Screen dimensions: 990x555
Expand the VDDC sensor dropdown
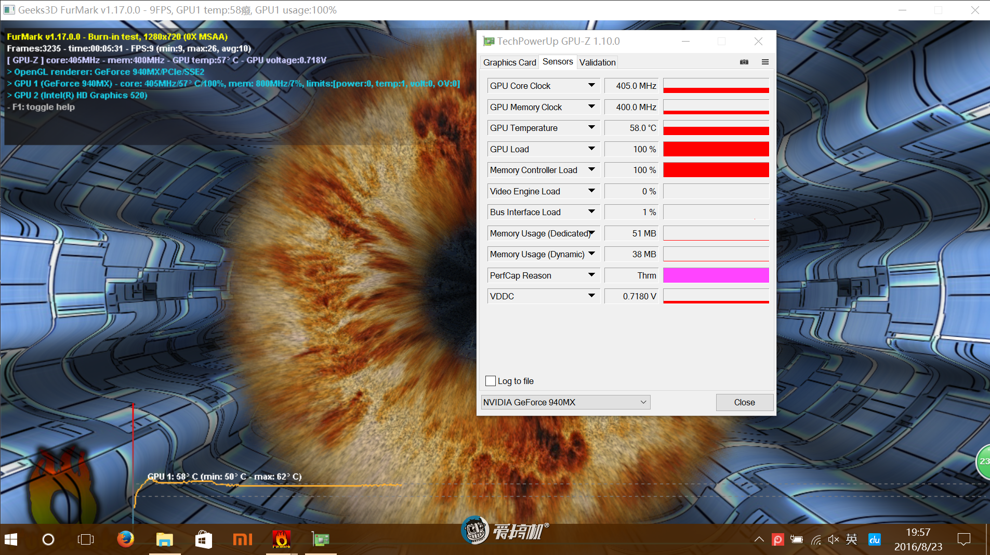[x=591, y=296]
